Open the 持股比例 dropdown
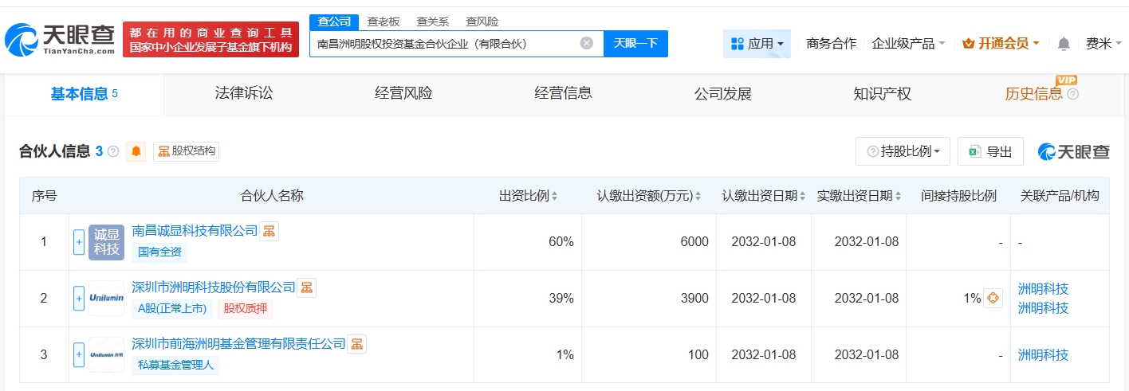1129x391 pixels. (x=903, y=151)
